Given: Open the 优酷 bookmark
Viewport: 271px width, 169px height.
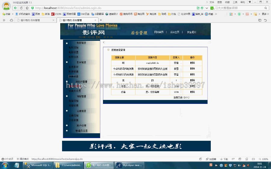Looking at the screenshot, I should pyautogui.click(x=209, y=14).
